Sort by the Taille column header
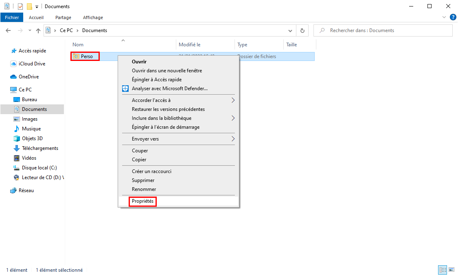 (291, 45)
